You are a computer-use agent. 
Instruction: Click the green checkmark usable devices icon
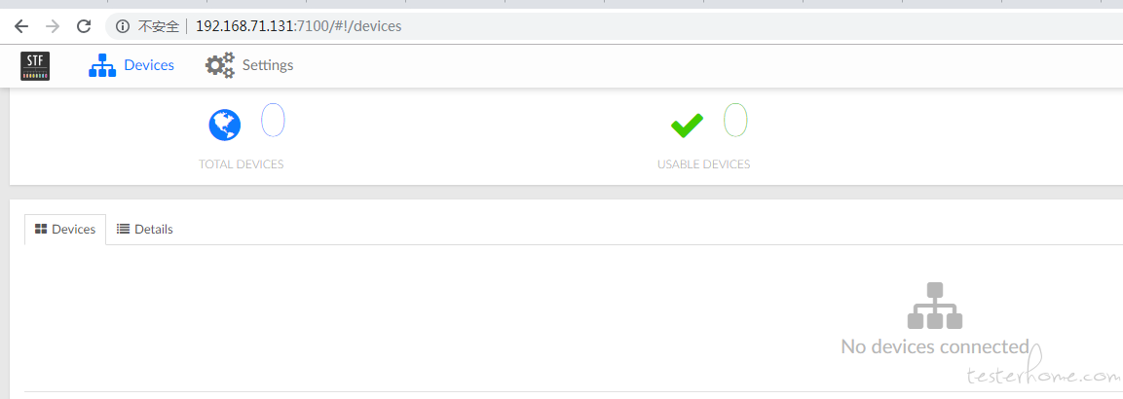pyautogui.click(x=687, y=126)
